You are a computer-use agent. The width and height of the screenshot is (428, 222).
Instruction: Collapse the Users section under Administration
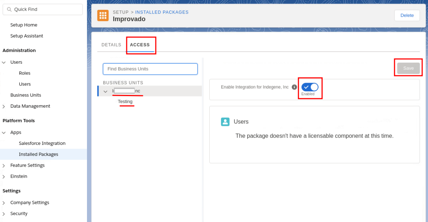coord(4,63)
